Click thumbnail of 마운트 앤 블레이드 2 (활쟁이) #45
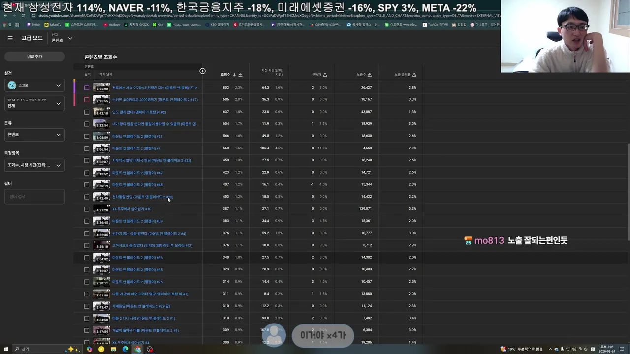The height and width of the screenshot is (354, 630). point(101,185)
